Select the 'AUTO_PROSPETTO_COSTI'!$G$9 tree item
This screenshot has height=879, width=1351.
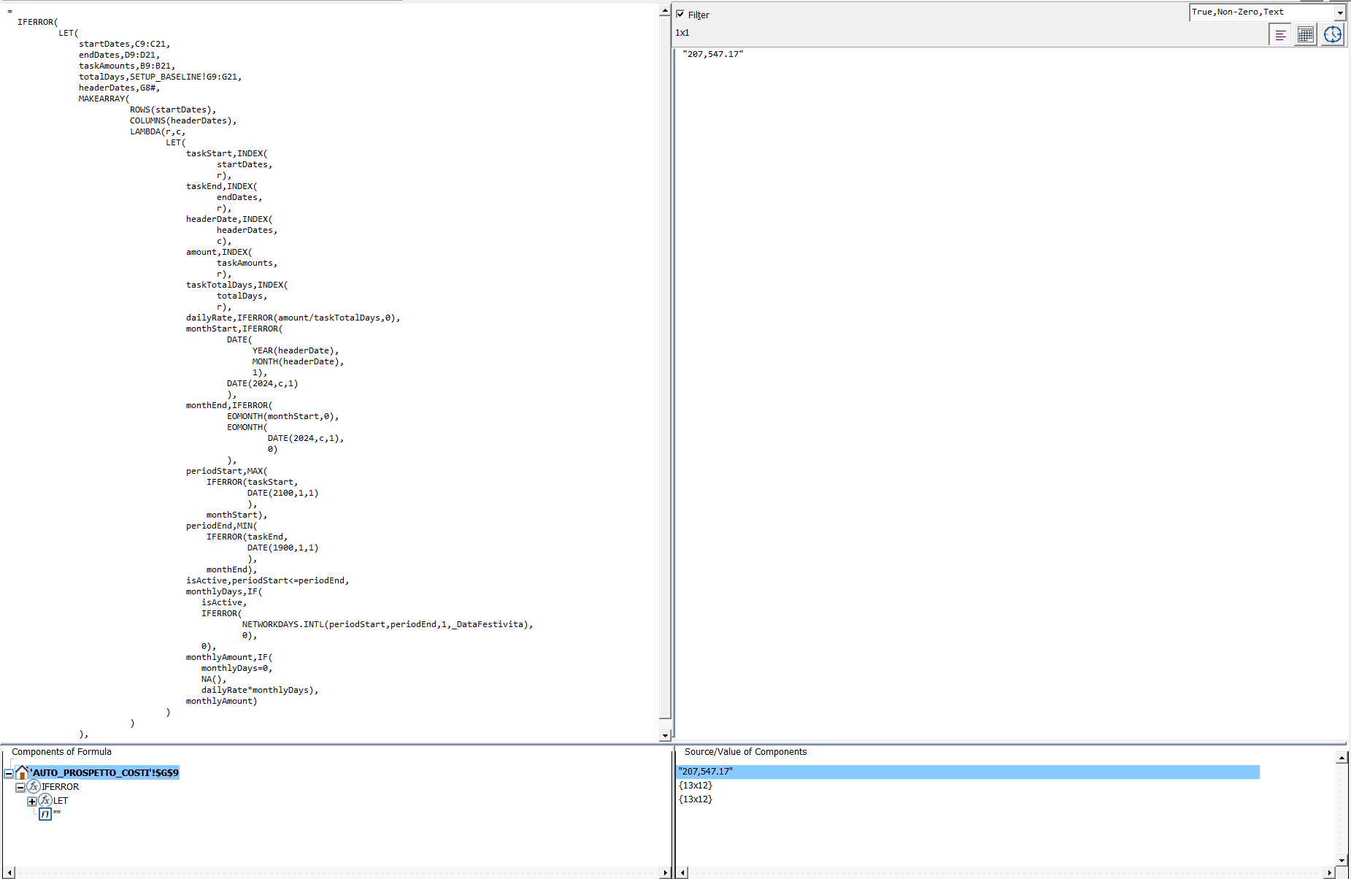tap(104, 772)
